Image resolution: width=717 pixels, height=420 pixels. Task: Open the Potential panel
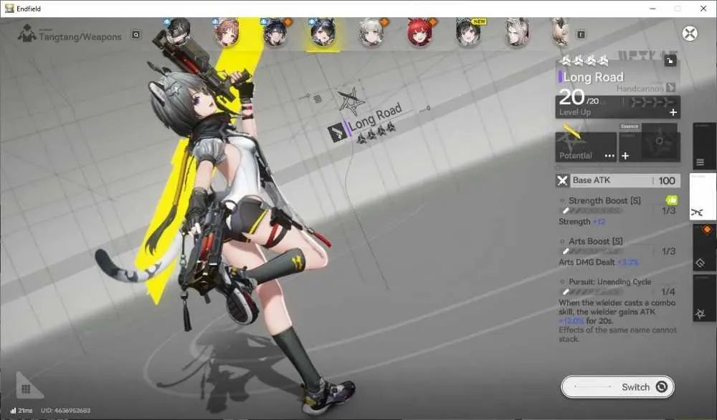pos(586,147)
